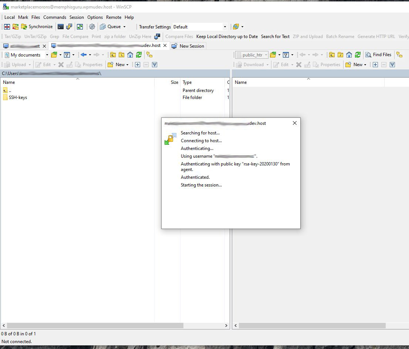The width and height of the screenshot is (409, 349).
Task: Go to local home directory icon
Action: pyautogui.click(x=130, y=55)
